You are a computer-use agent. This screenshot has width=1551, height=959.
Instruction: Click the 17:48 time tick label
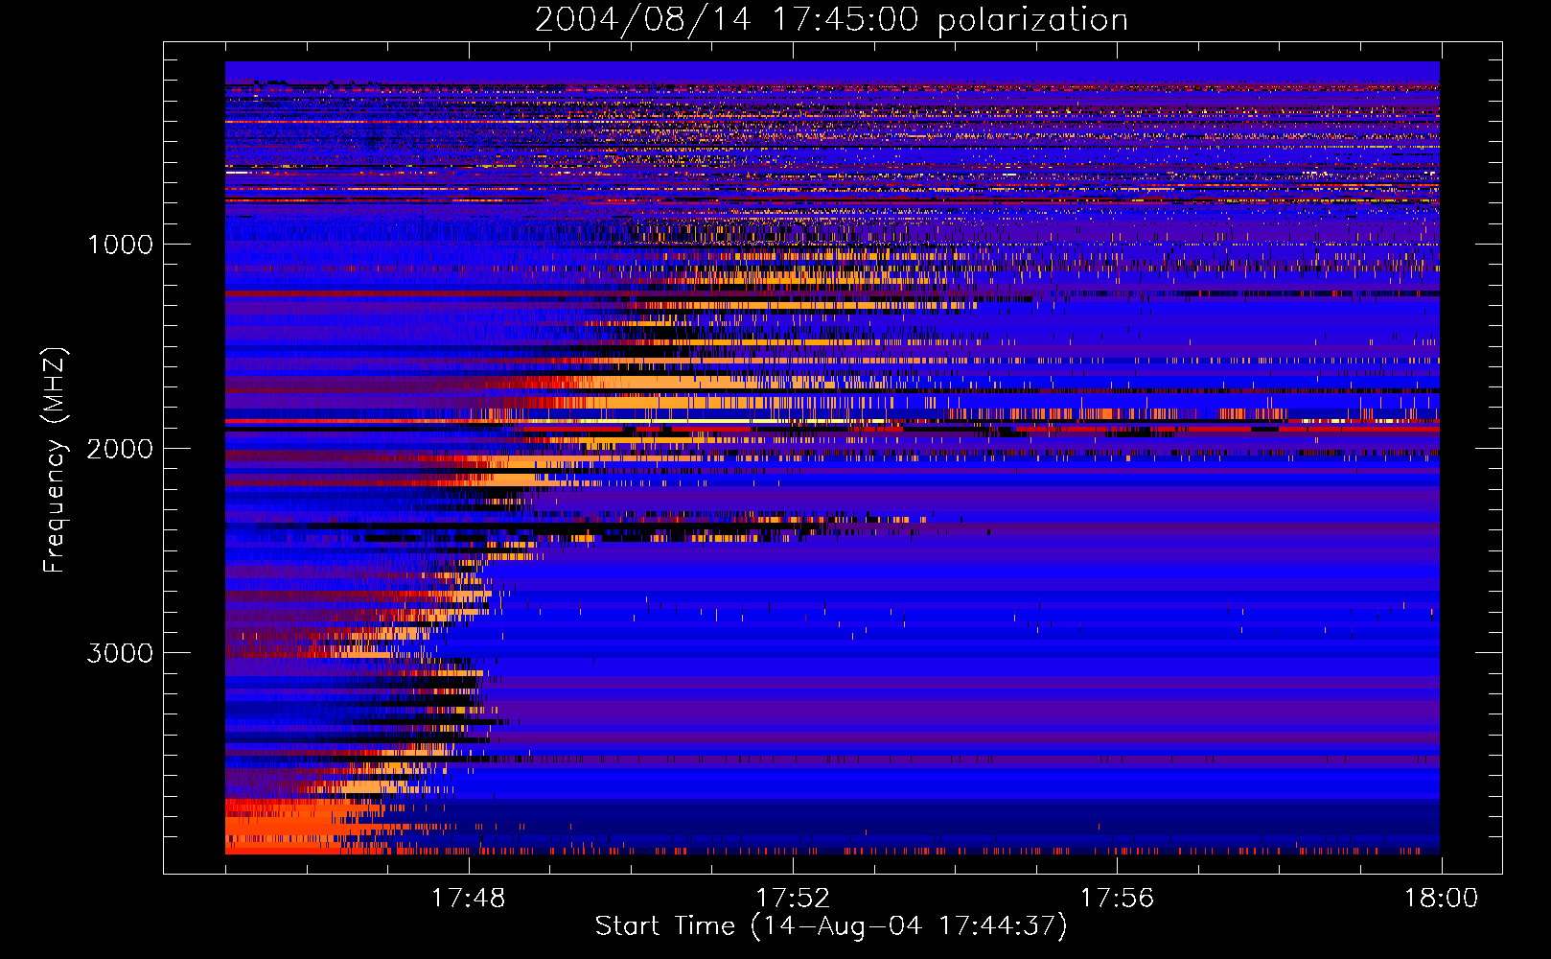pyautogui.click(x=468, y=898)
